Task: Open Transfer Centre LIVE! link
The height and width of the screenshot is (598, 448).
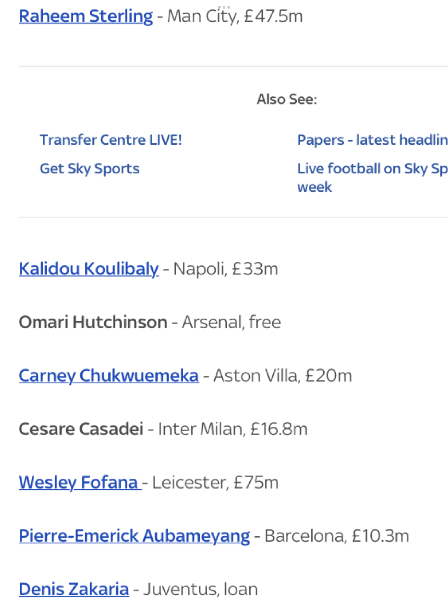Action: 111,140
